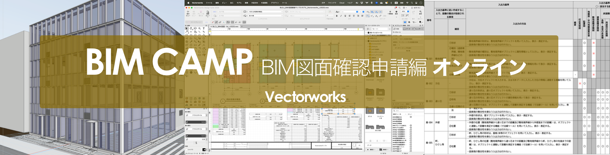The image size is (610, 155).
Task: Select the Text tool
Action: [204, 28]
